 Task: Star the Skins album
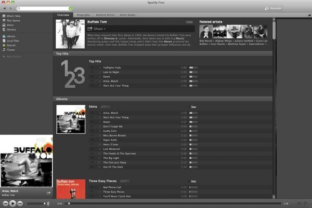point(193,107)
